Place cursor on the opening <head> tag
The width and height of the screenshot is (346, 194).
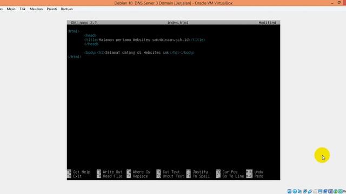click(90, 36)
